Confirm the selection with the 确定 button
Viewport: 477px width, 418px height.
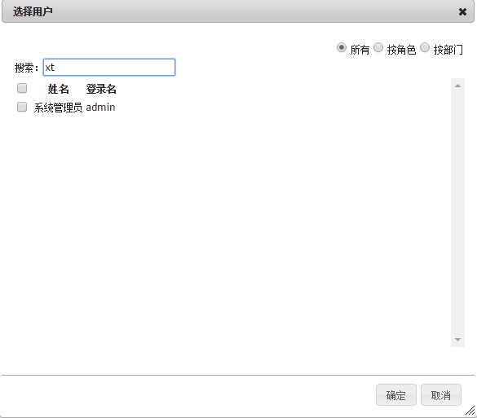point(395,395)
